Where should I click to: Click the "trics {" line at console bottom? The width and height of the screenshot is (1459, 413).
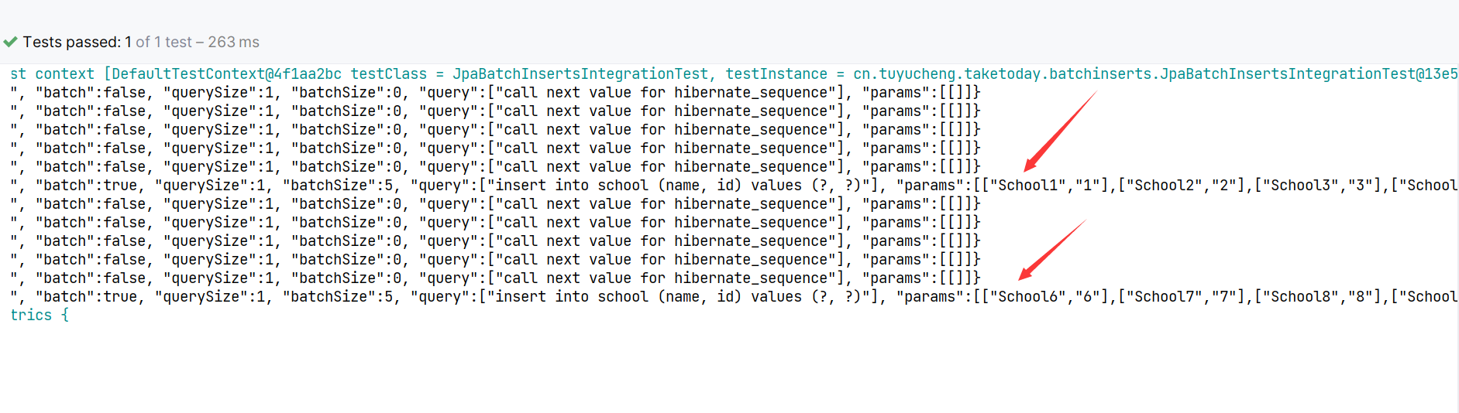(x=40, y=315)
